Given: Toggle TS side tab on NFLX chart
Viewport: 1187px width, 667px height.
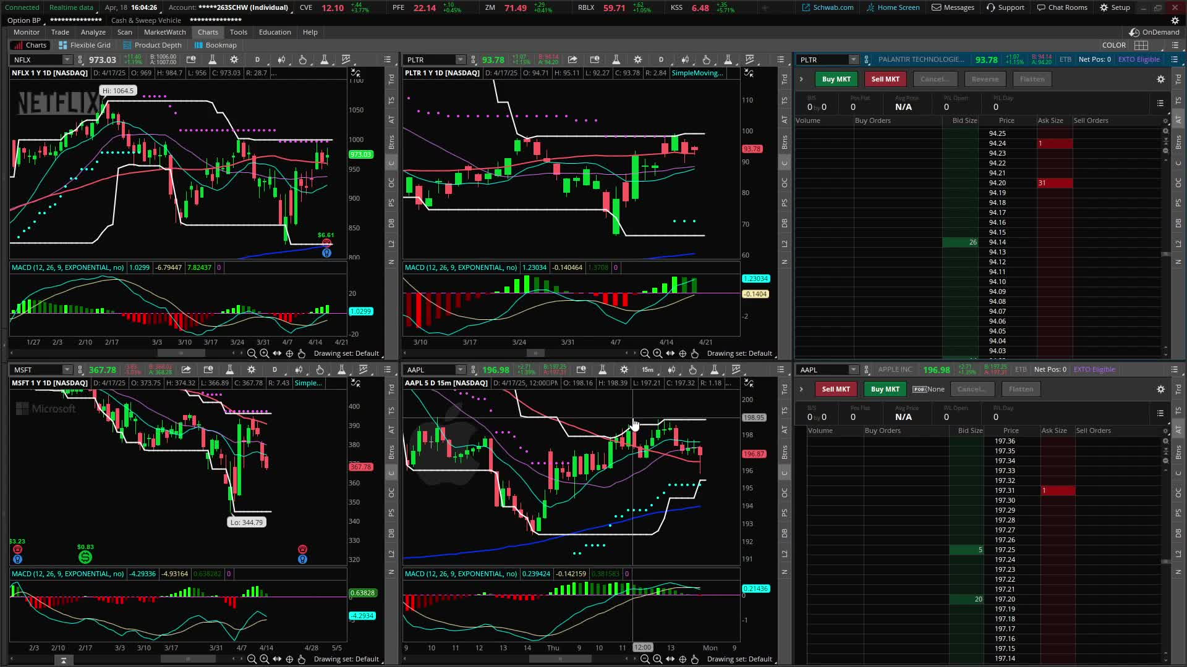Looking at the screenshot, I should click(x=391, y=100).
